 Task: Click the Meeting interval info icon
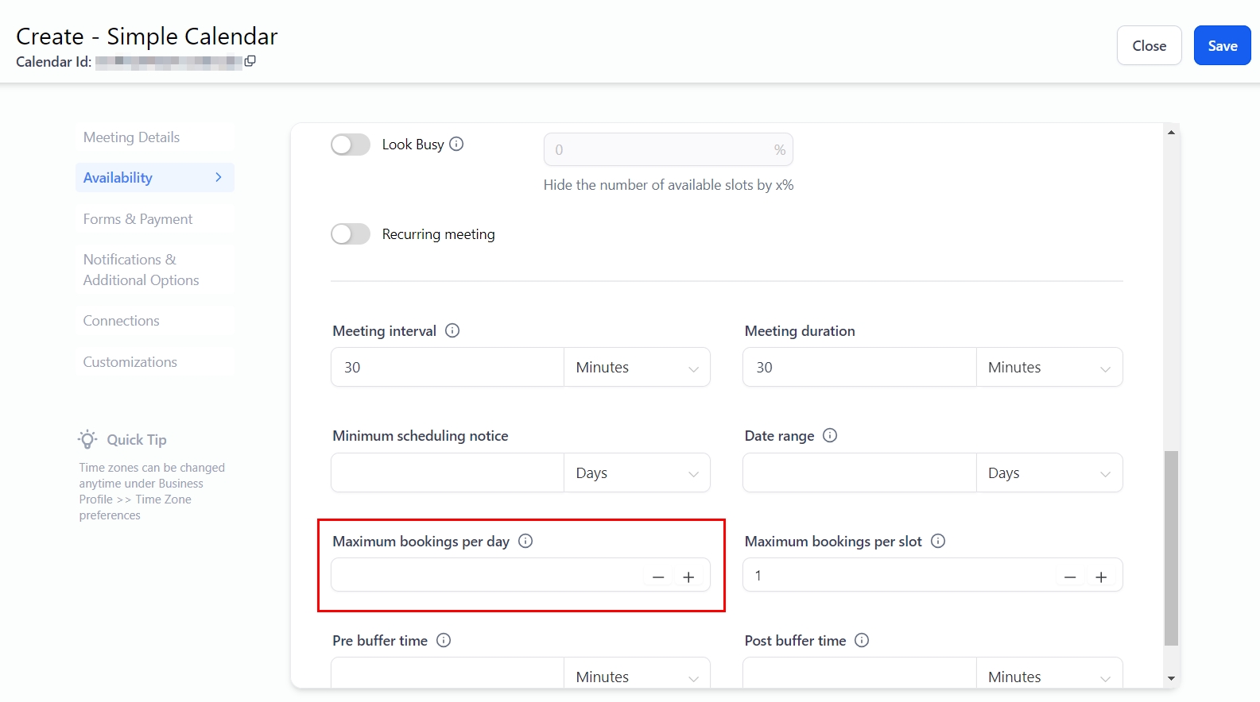pos(452,330)
